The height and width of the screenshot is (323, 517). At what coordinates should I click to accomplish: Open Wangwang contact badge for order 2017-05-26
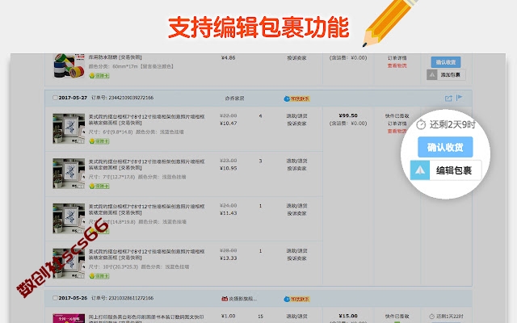[296, 299]
